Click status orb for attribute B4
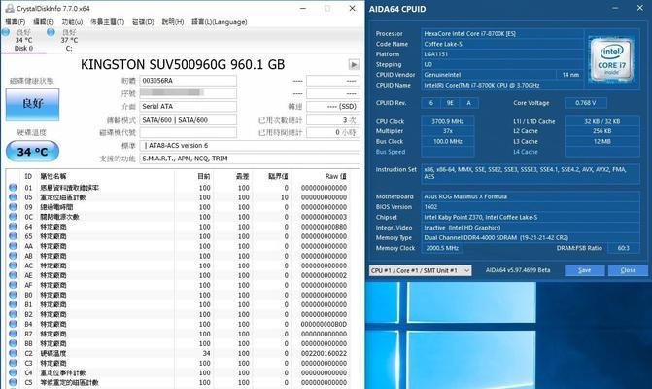 tap(13, 324)
